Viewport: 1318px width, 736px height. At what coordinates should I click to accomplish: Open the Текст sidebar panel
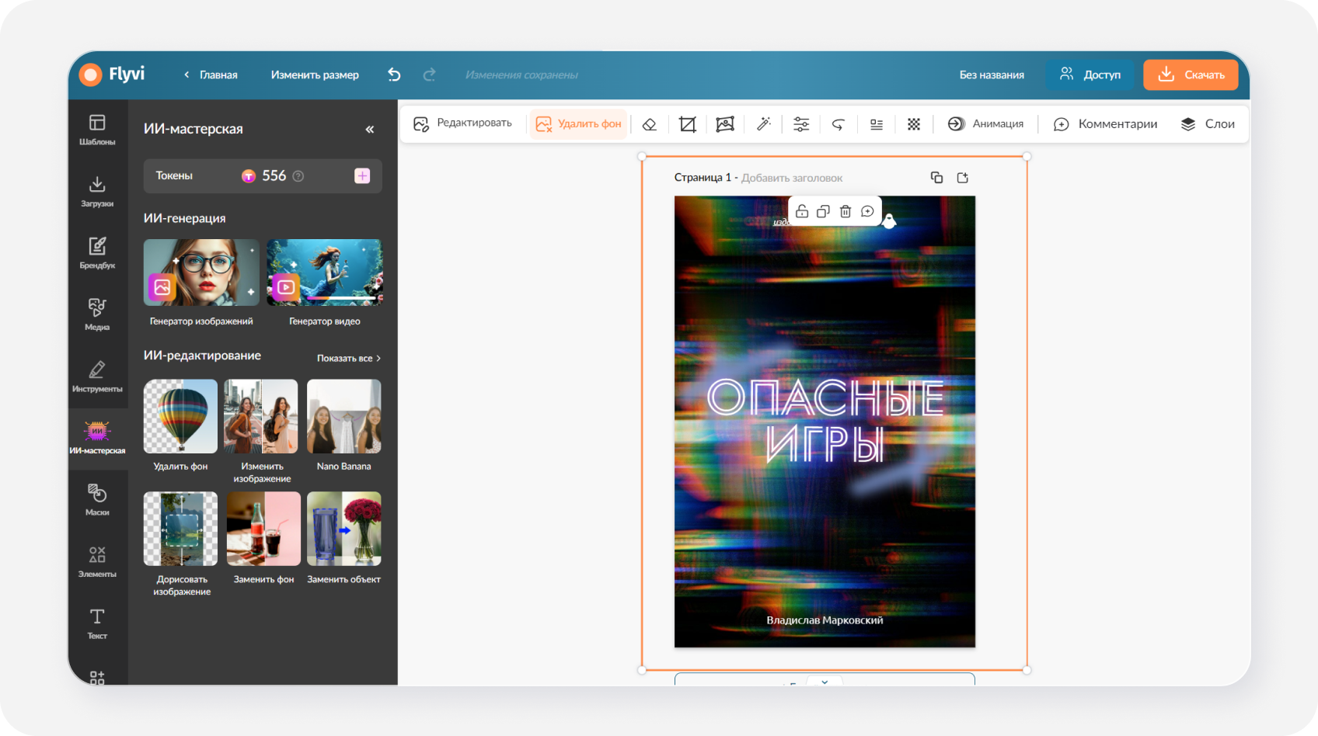97,623
